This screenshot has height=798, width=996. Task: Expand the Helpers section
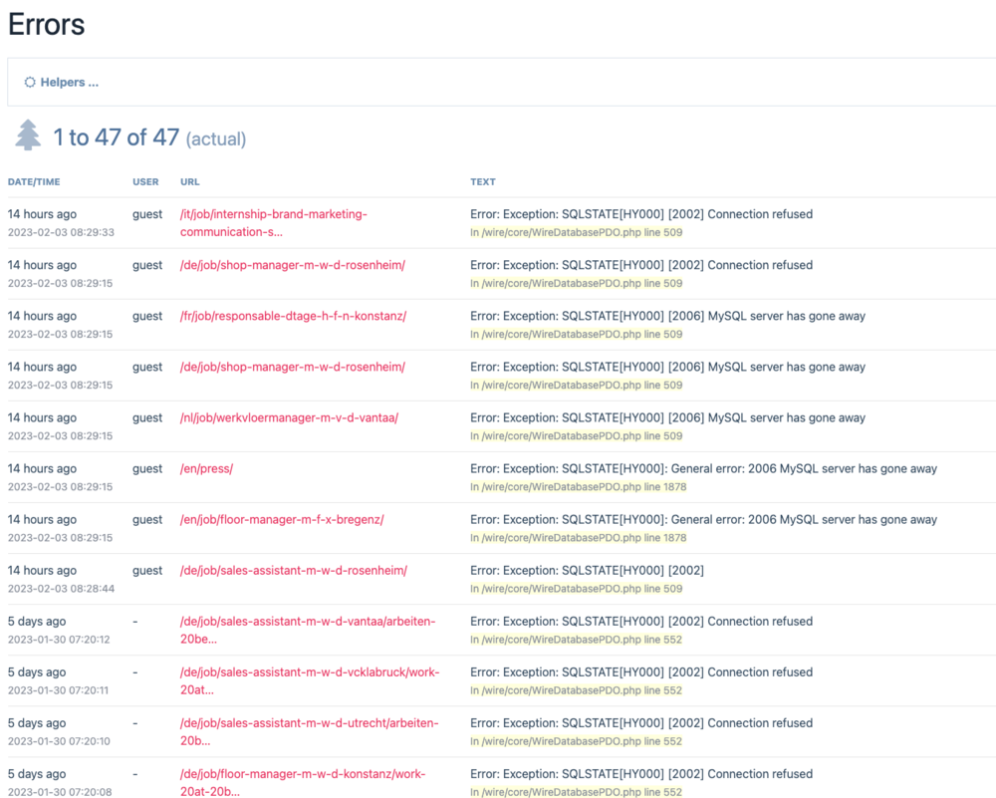coord(69,83)
